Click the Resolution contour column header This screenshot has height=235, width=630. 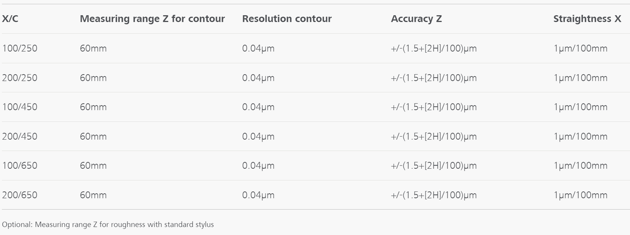[x=287, y=19]
